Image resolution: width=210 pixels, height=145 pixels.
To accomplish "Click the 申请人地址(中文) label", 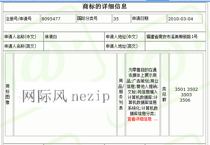I will 122,37.
